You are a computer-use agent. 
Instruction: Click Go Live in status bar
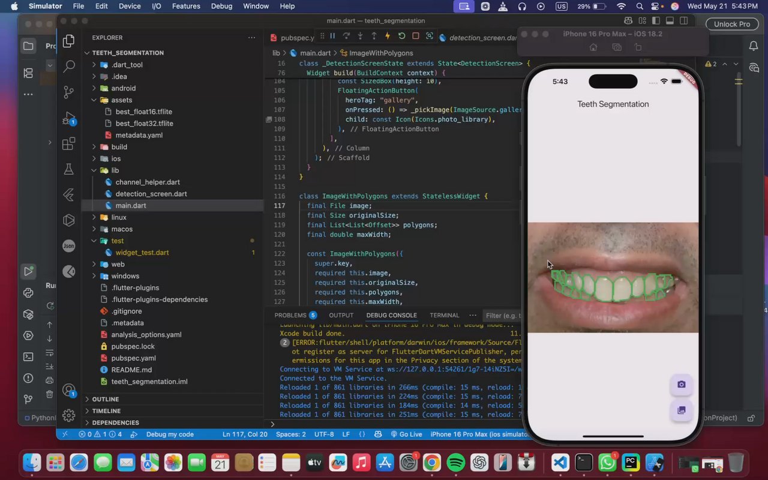[x=406, y=434]
